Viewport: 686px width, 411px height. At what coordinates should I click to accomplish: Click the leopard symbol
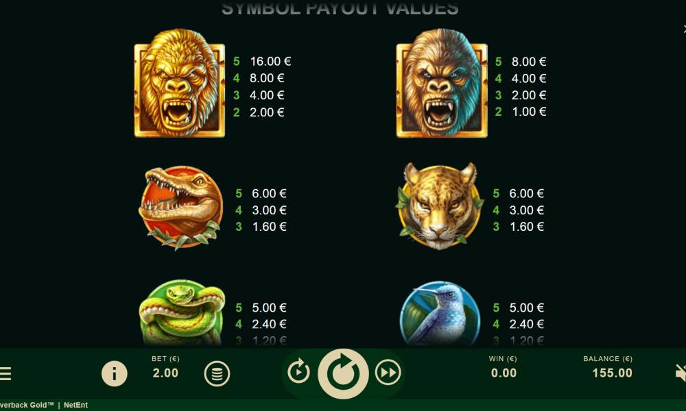(440, 206)
